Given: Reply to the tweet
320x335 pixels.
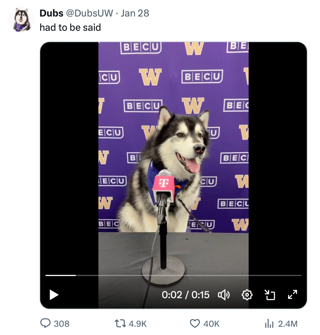Looking at the screenshot, I should coord(45,324).
